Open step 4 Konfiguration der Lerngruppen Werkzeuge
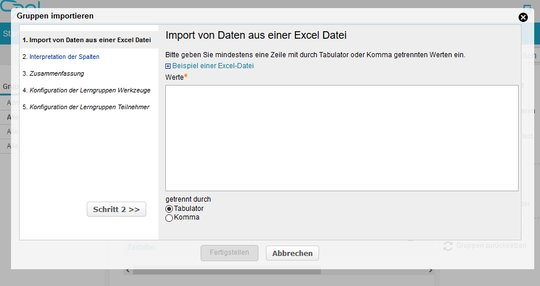The height and width of the screenshot is (286, 540). click(x=85, y=90)
